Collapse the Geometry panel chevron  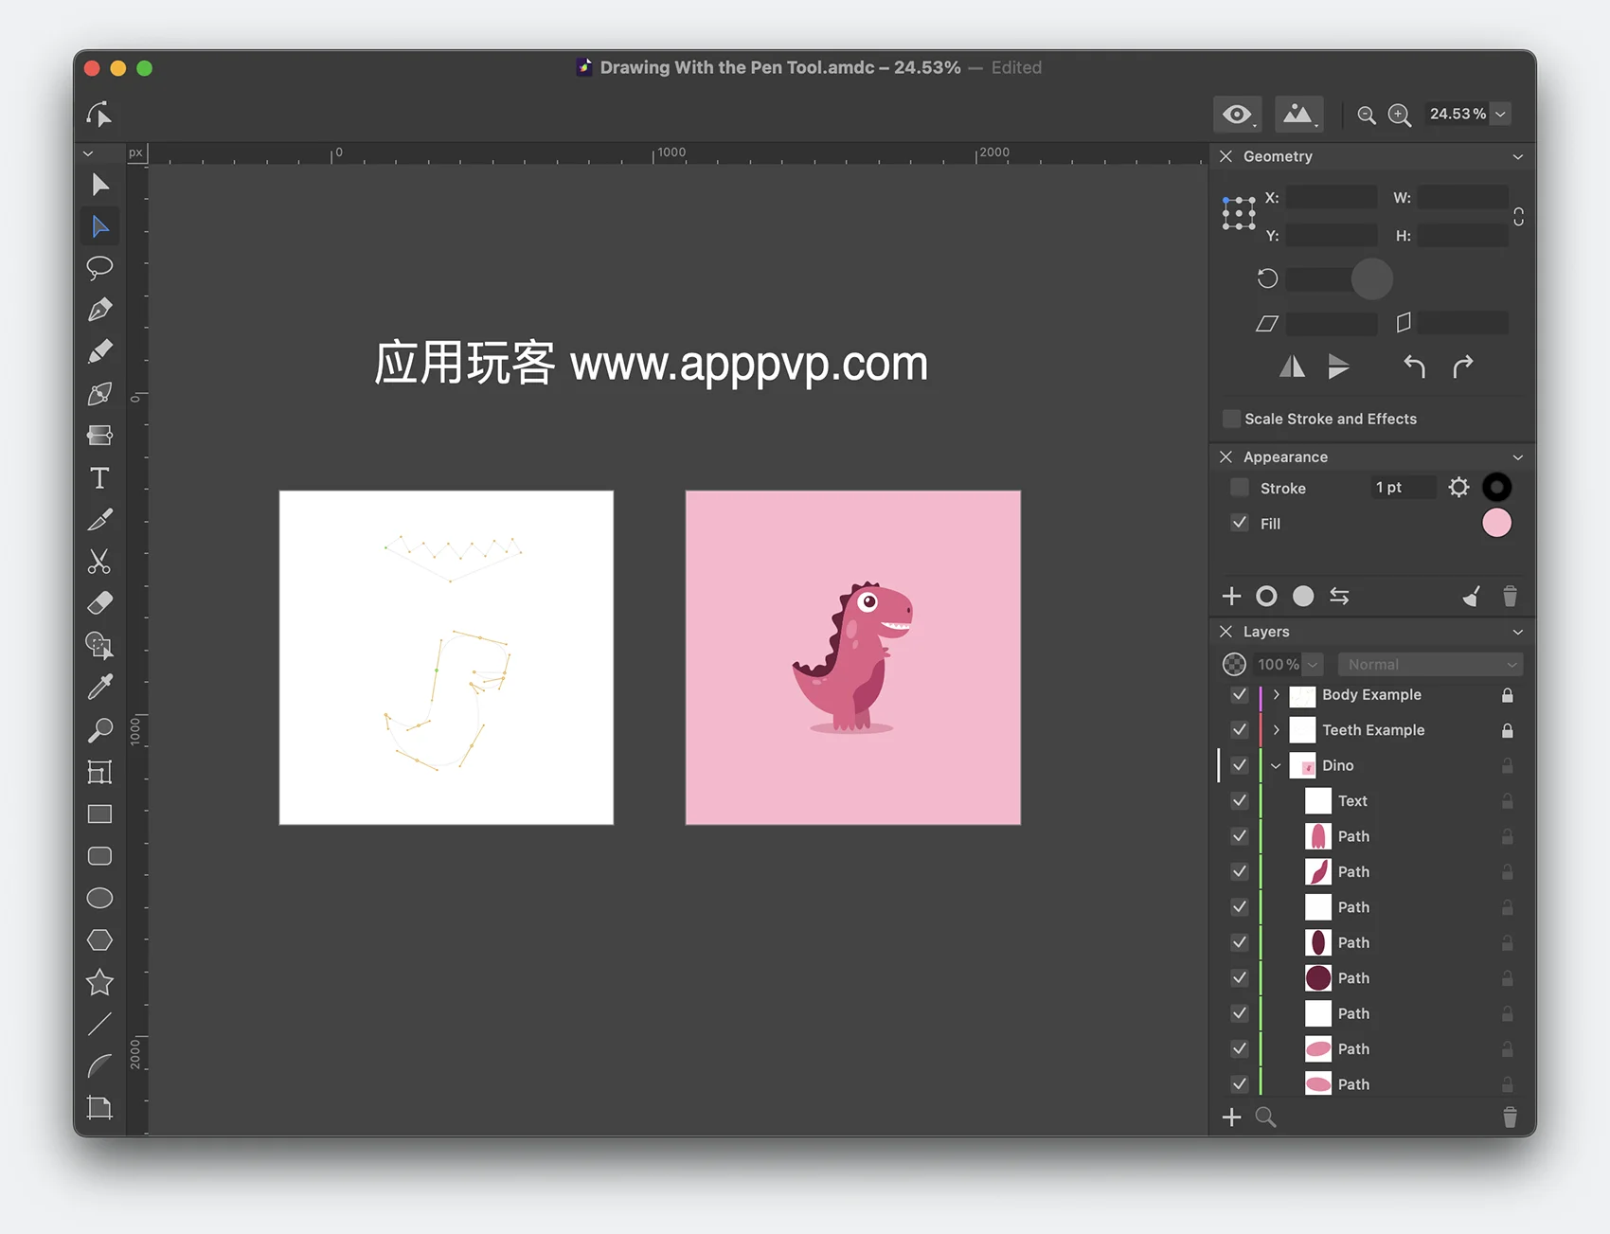point(1517,157)
